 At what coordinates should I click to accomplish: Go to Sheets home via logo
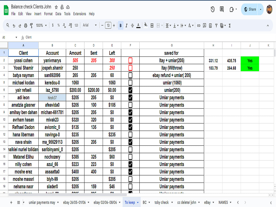[x=6, y=10]
